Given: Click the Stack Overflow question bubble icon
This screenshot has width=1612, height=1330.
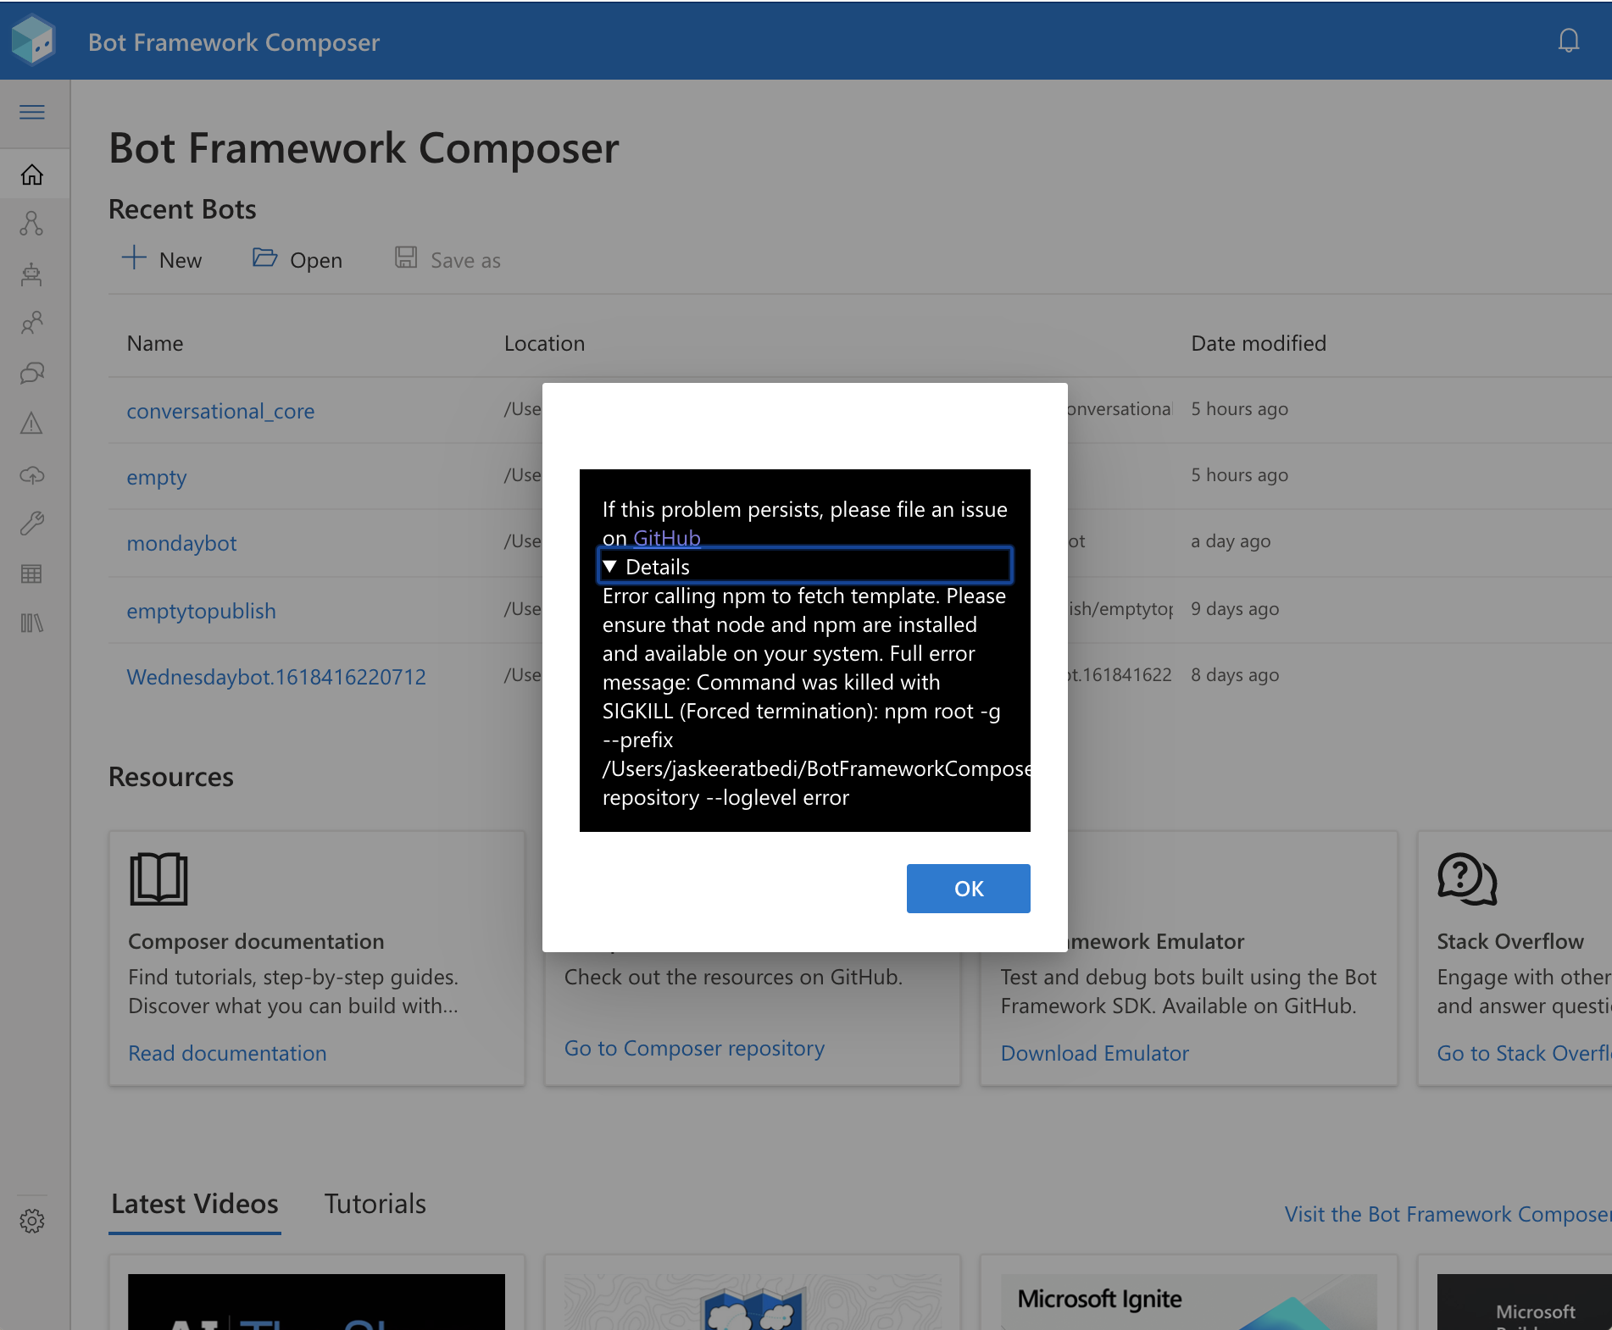Looking at the screenshot, I should click(1467, 878).
